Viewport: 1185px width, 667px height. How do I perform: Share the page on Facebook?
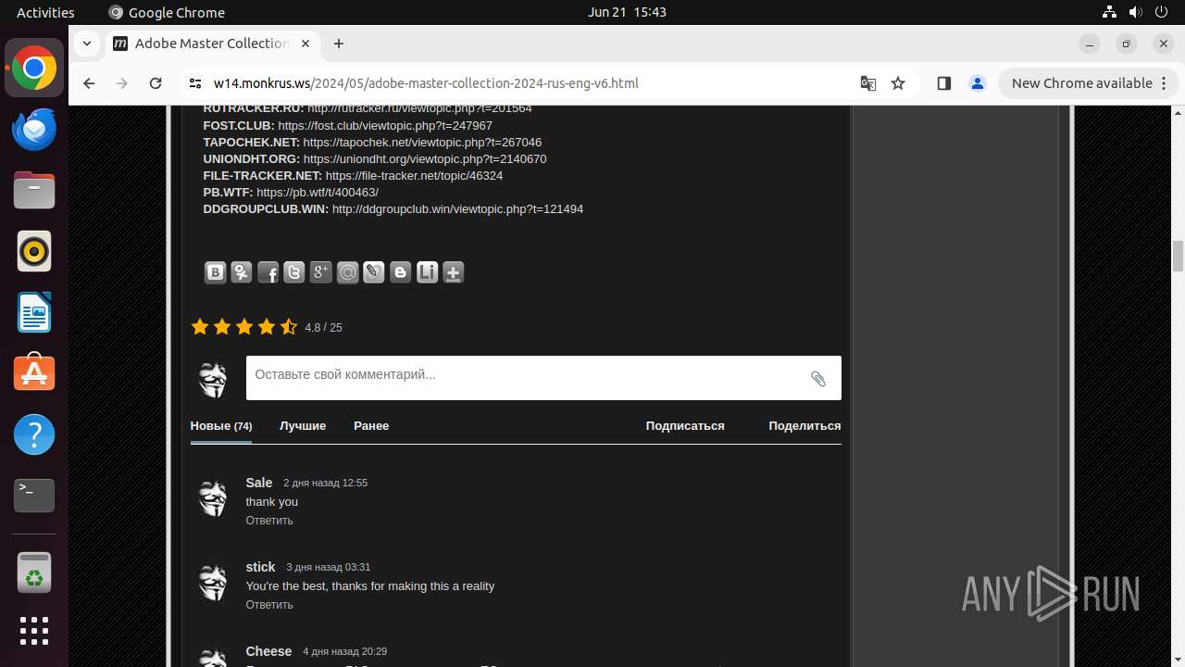tap(268, 272)
